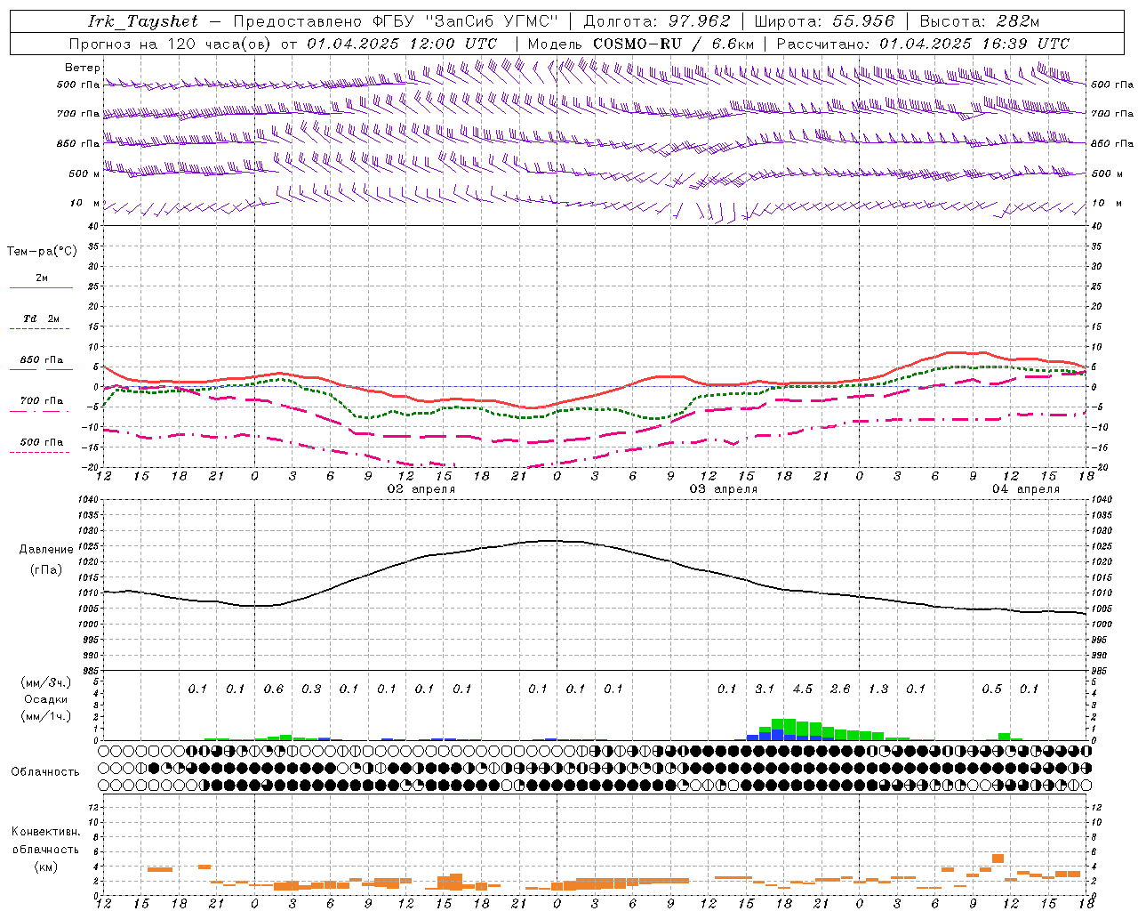The height and width of the screenshot is (911, 1138).
Task: Click the 4.5 precipitation value
Action: click(x=803, y=689)
